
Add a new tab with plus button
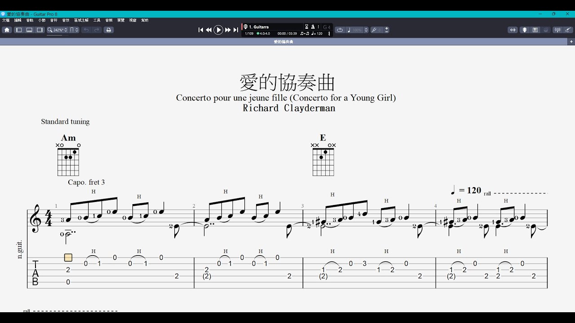click(x=571, y=42)
